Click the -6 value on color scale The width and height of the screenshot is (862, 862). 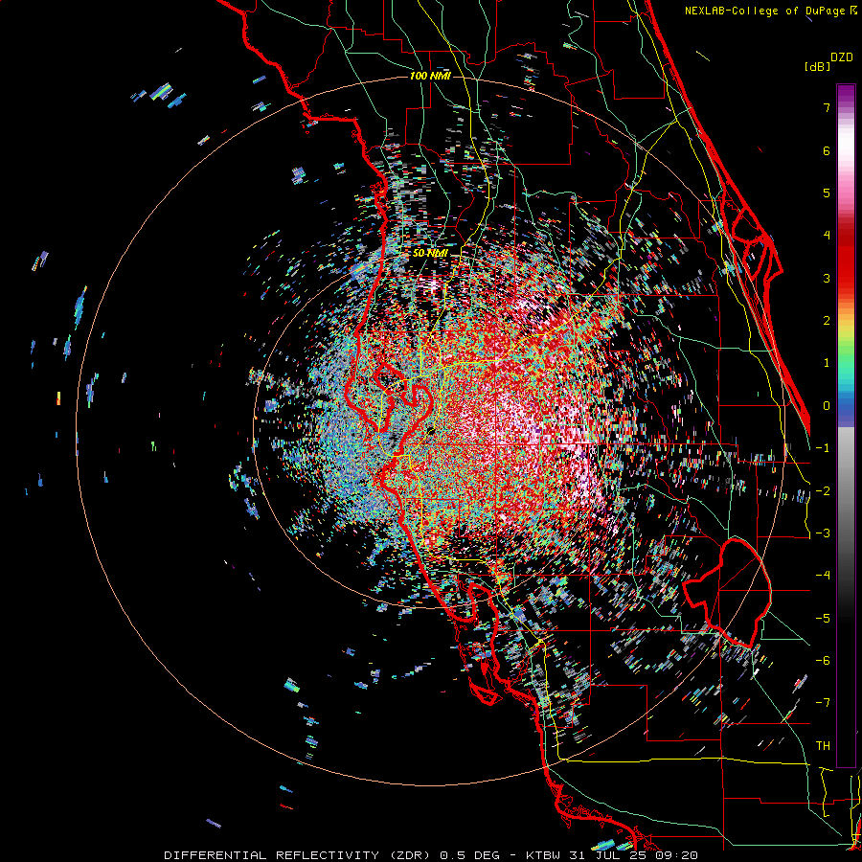[823, 661]
